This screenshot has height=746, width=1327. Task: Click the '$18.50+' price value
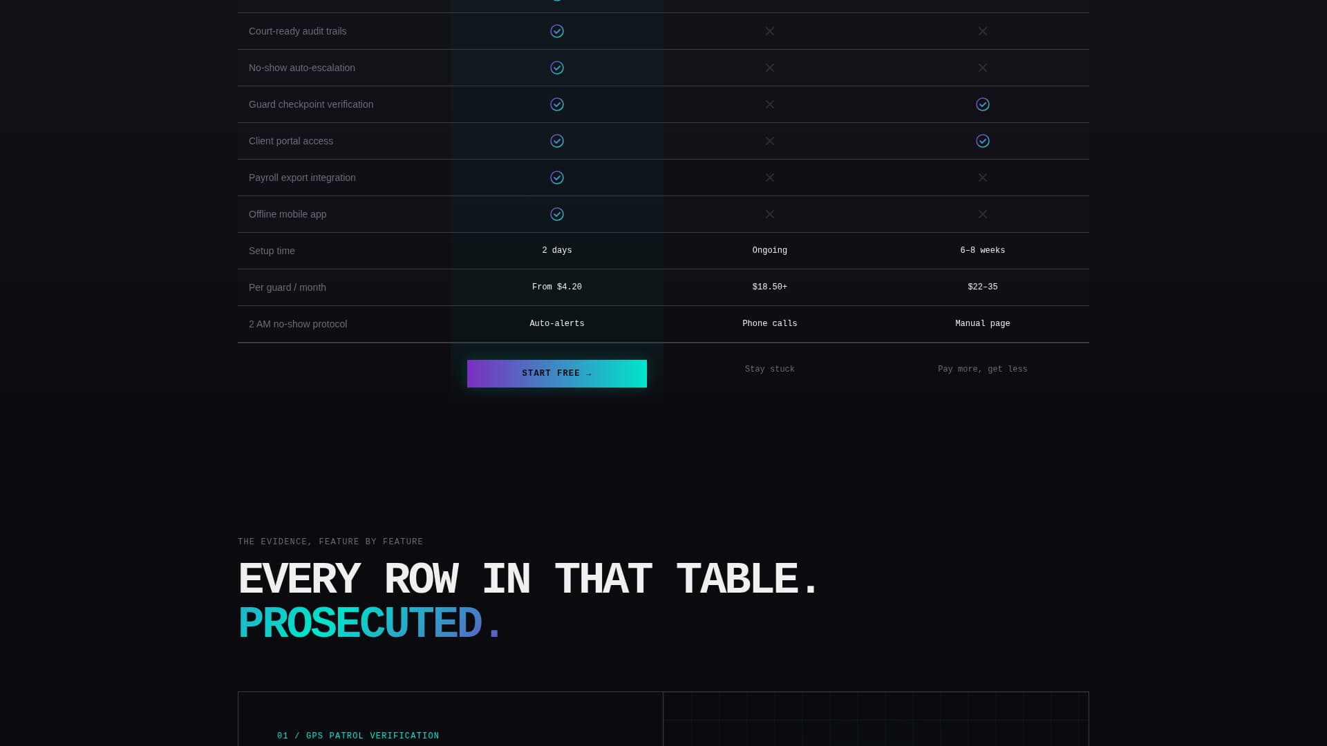click(770, 287)
